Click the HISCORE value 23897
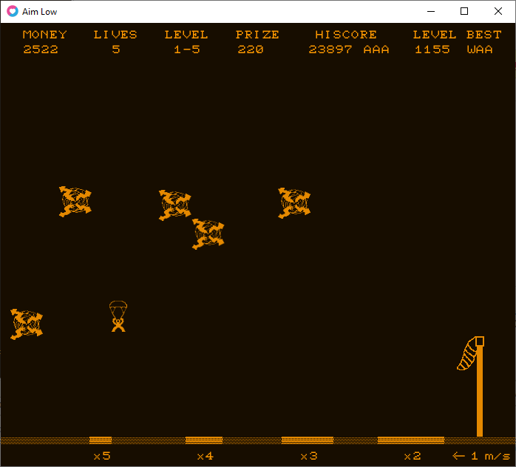This screenshot has height=467, width=516. coord(330,50)
